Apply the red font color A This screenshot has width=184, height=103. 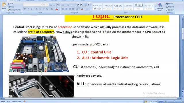pos(57,9)
